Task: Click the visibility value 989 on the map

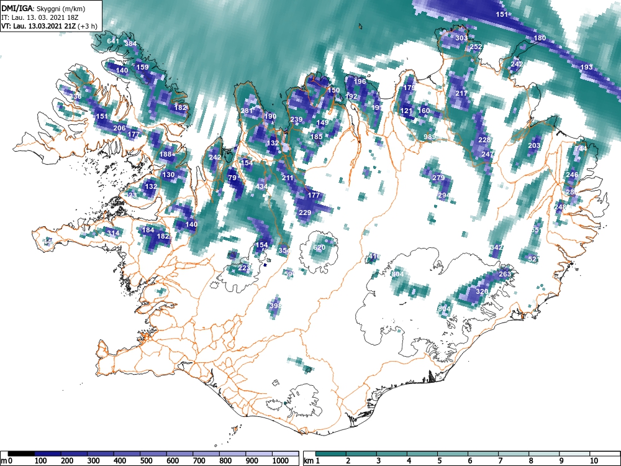Action: coord(430,137)
